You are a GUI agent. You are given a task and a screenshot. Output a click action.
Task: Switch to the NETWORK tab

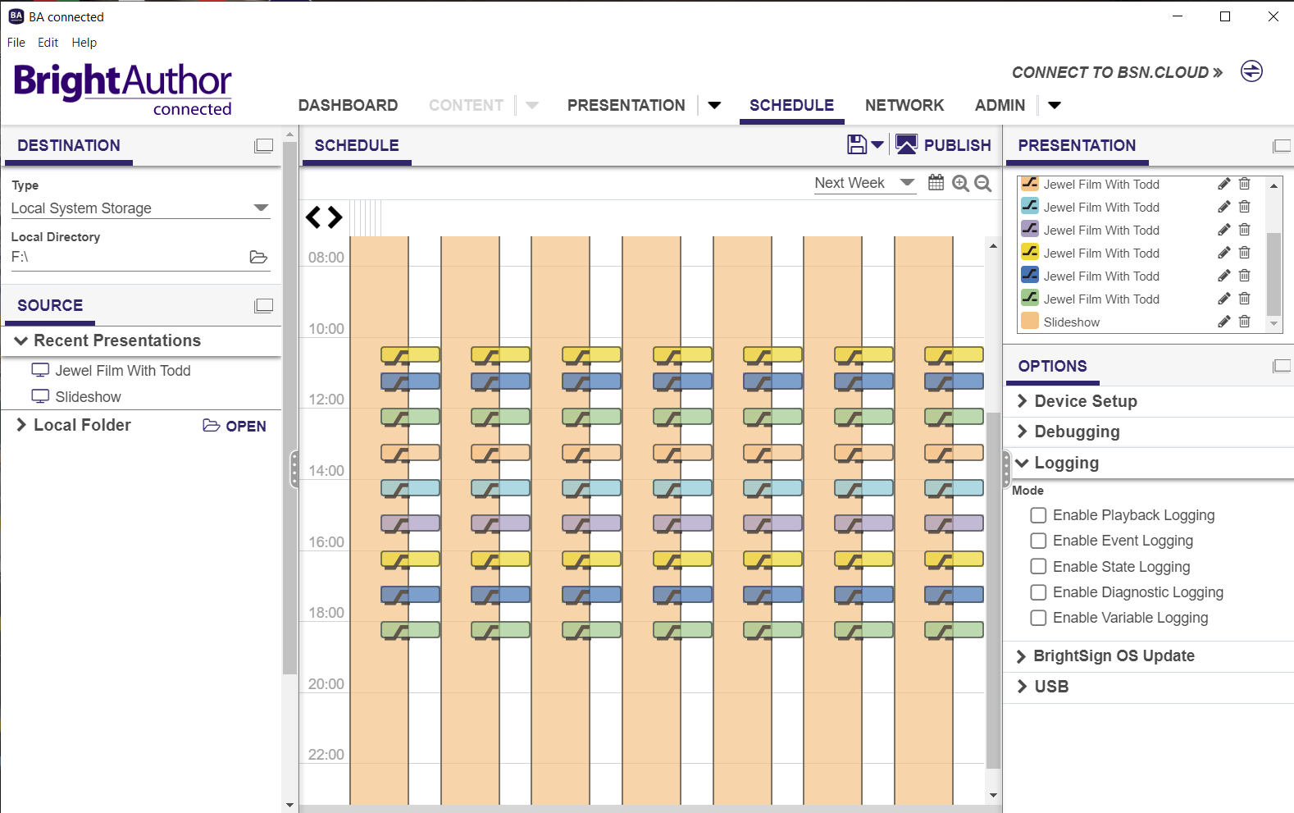tap(904, 106)
